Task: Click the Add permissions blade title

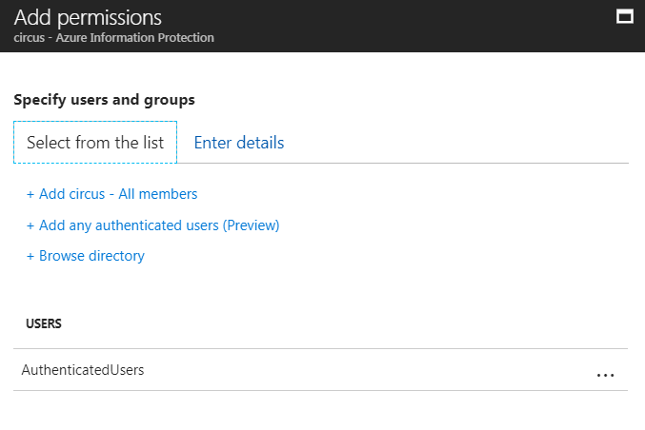Action: pyautogui.click(x=88, y=17)
